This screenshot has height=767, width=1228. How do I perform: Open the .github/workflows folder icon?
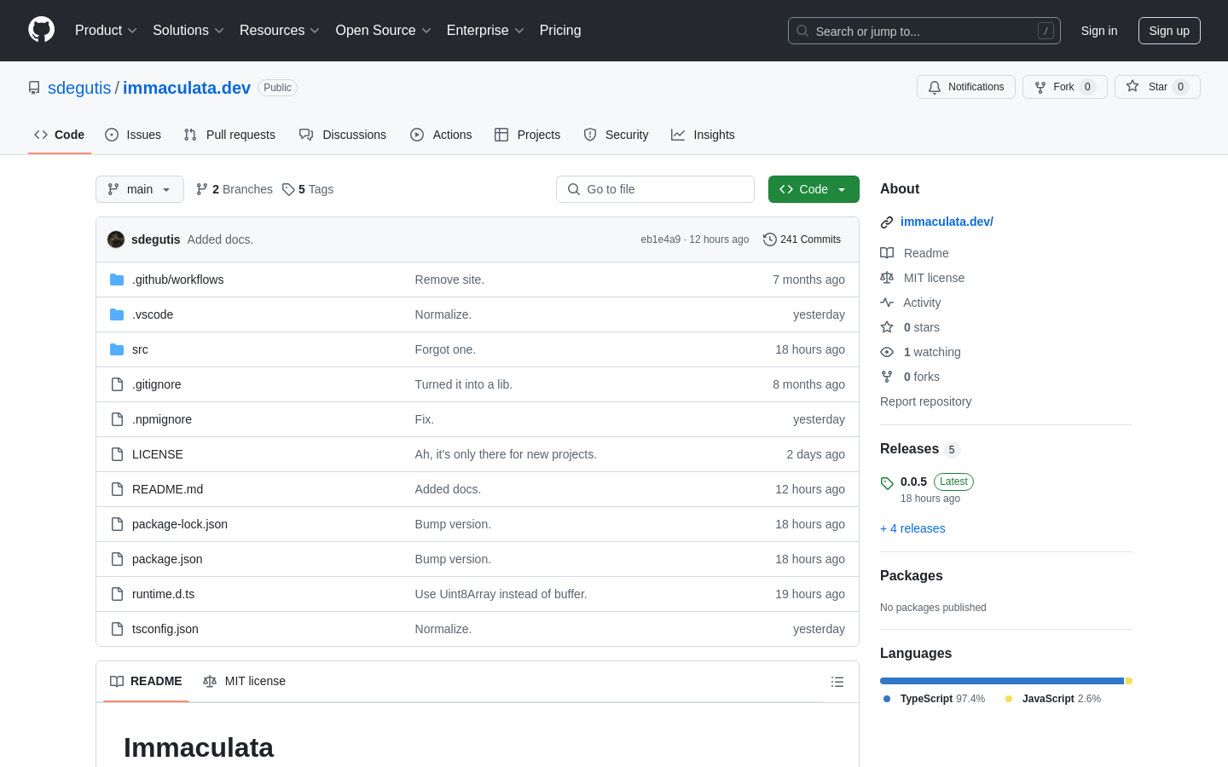pos(117,280)
